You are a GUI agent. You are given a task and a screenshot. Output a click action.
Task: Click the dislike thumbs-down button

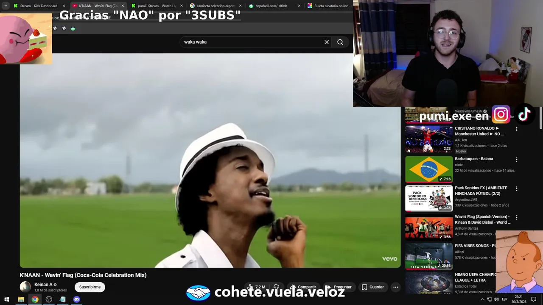tap(276, 287)
